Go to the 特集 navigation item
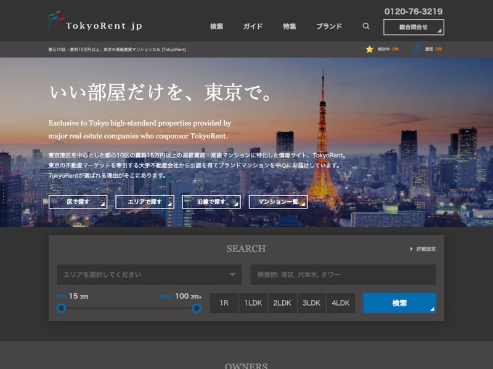This screenshot has width=493, height=369. tap(290, 26)
